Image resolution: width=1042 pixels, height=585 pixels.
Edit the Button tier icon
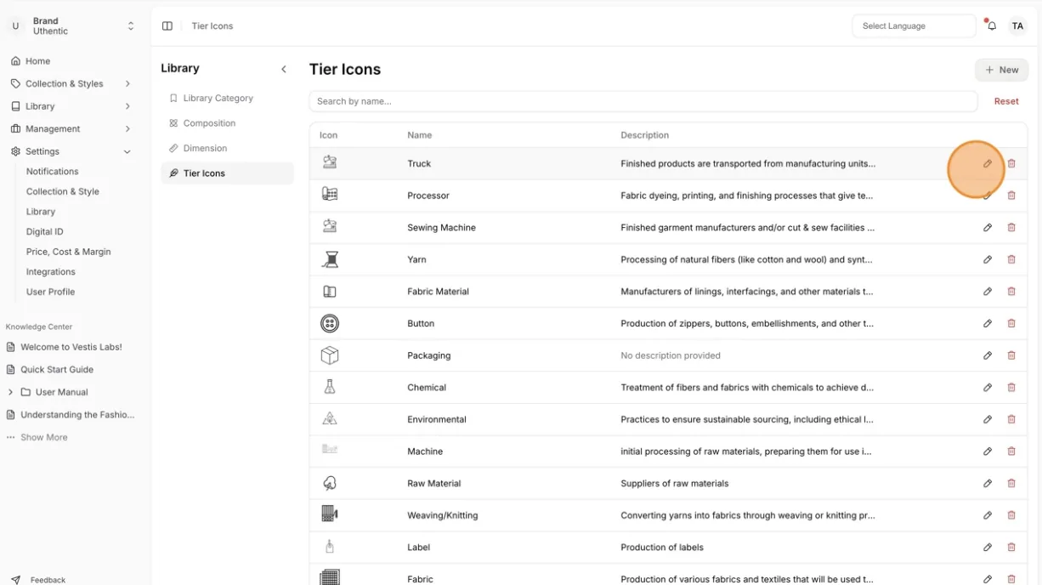coord(988,323)
